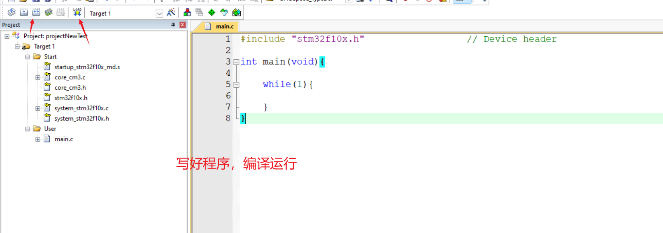
Task: Click line number 1 in the gutter
Action: click(x=228, y=39)
